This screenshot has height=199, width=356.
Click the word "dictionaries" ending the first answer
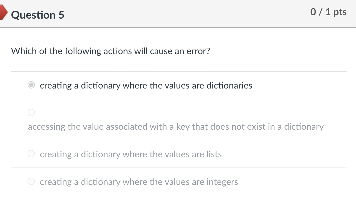[229, 85]
